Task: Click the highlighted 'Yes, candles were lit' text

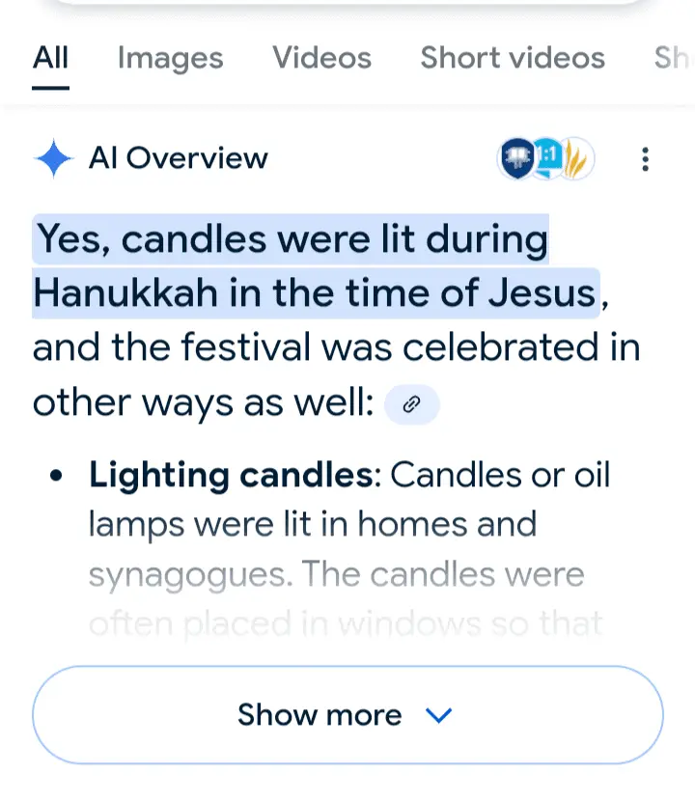Action: point(291,239)
